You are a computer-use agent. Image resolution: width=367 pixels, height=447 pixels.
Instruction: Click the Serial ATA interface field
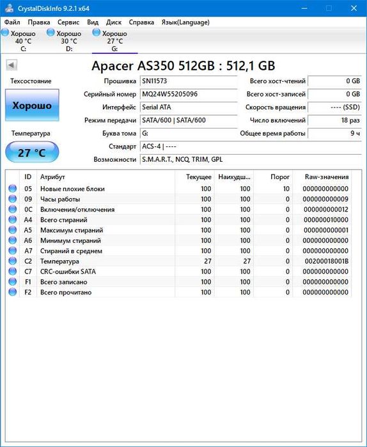(x=189, y=107)
